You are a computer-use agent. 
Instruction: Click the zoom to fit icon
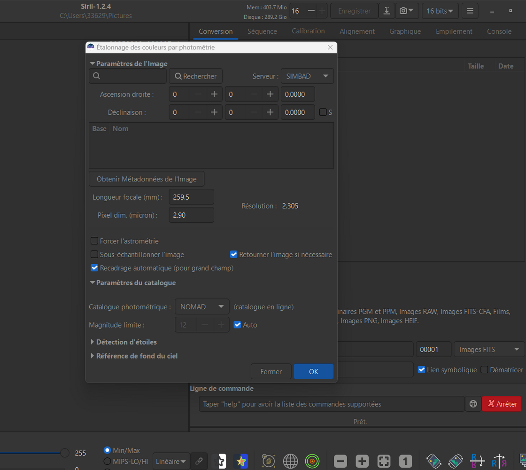tap(384, 461)
